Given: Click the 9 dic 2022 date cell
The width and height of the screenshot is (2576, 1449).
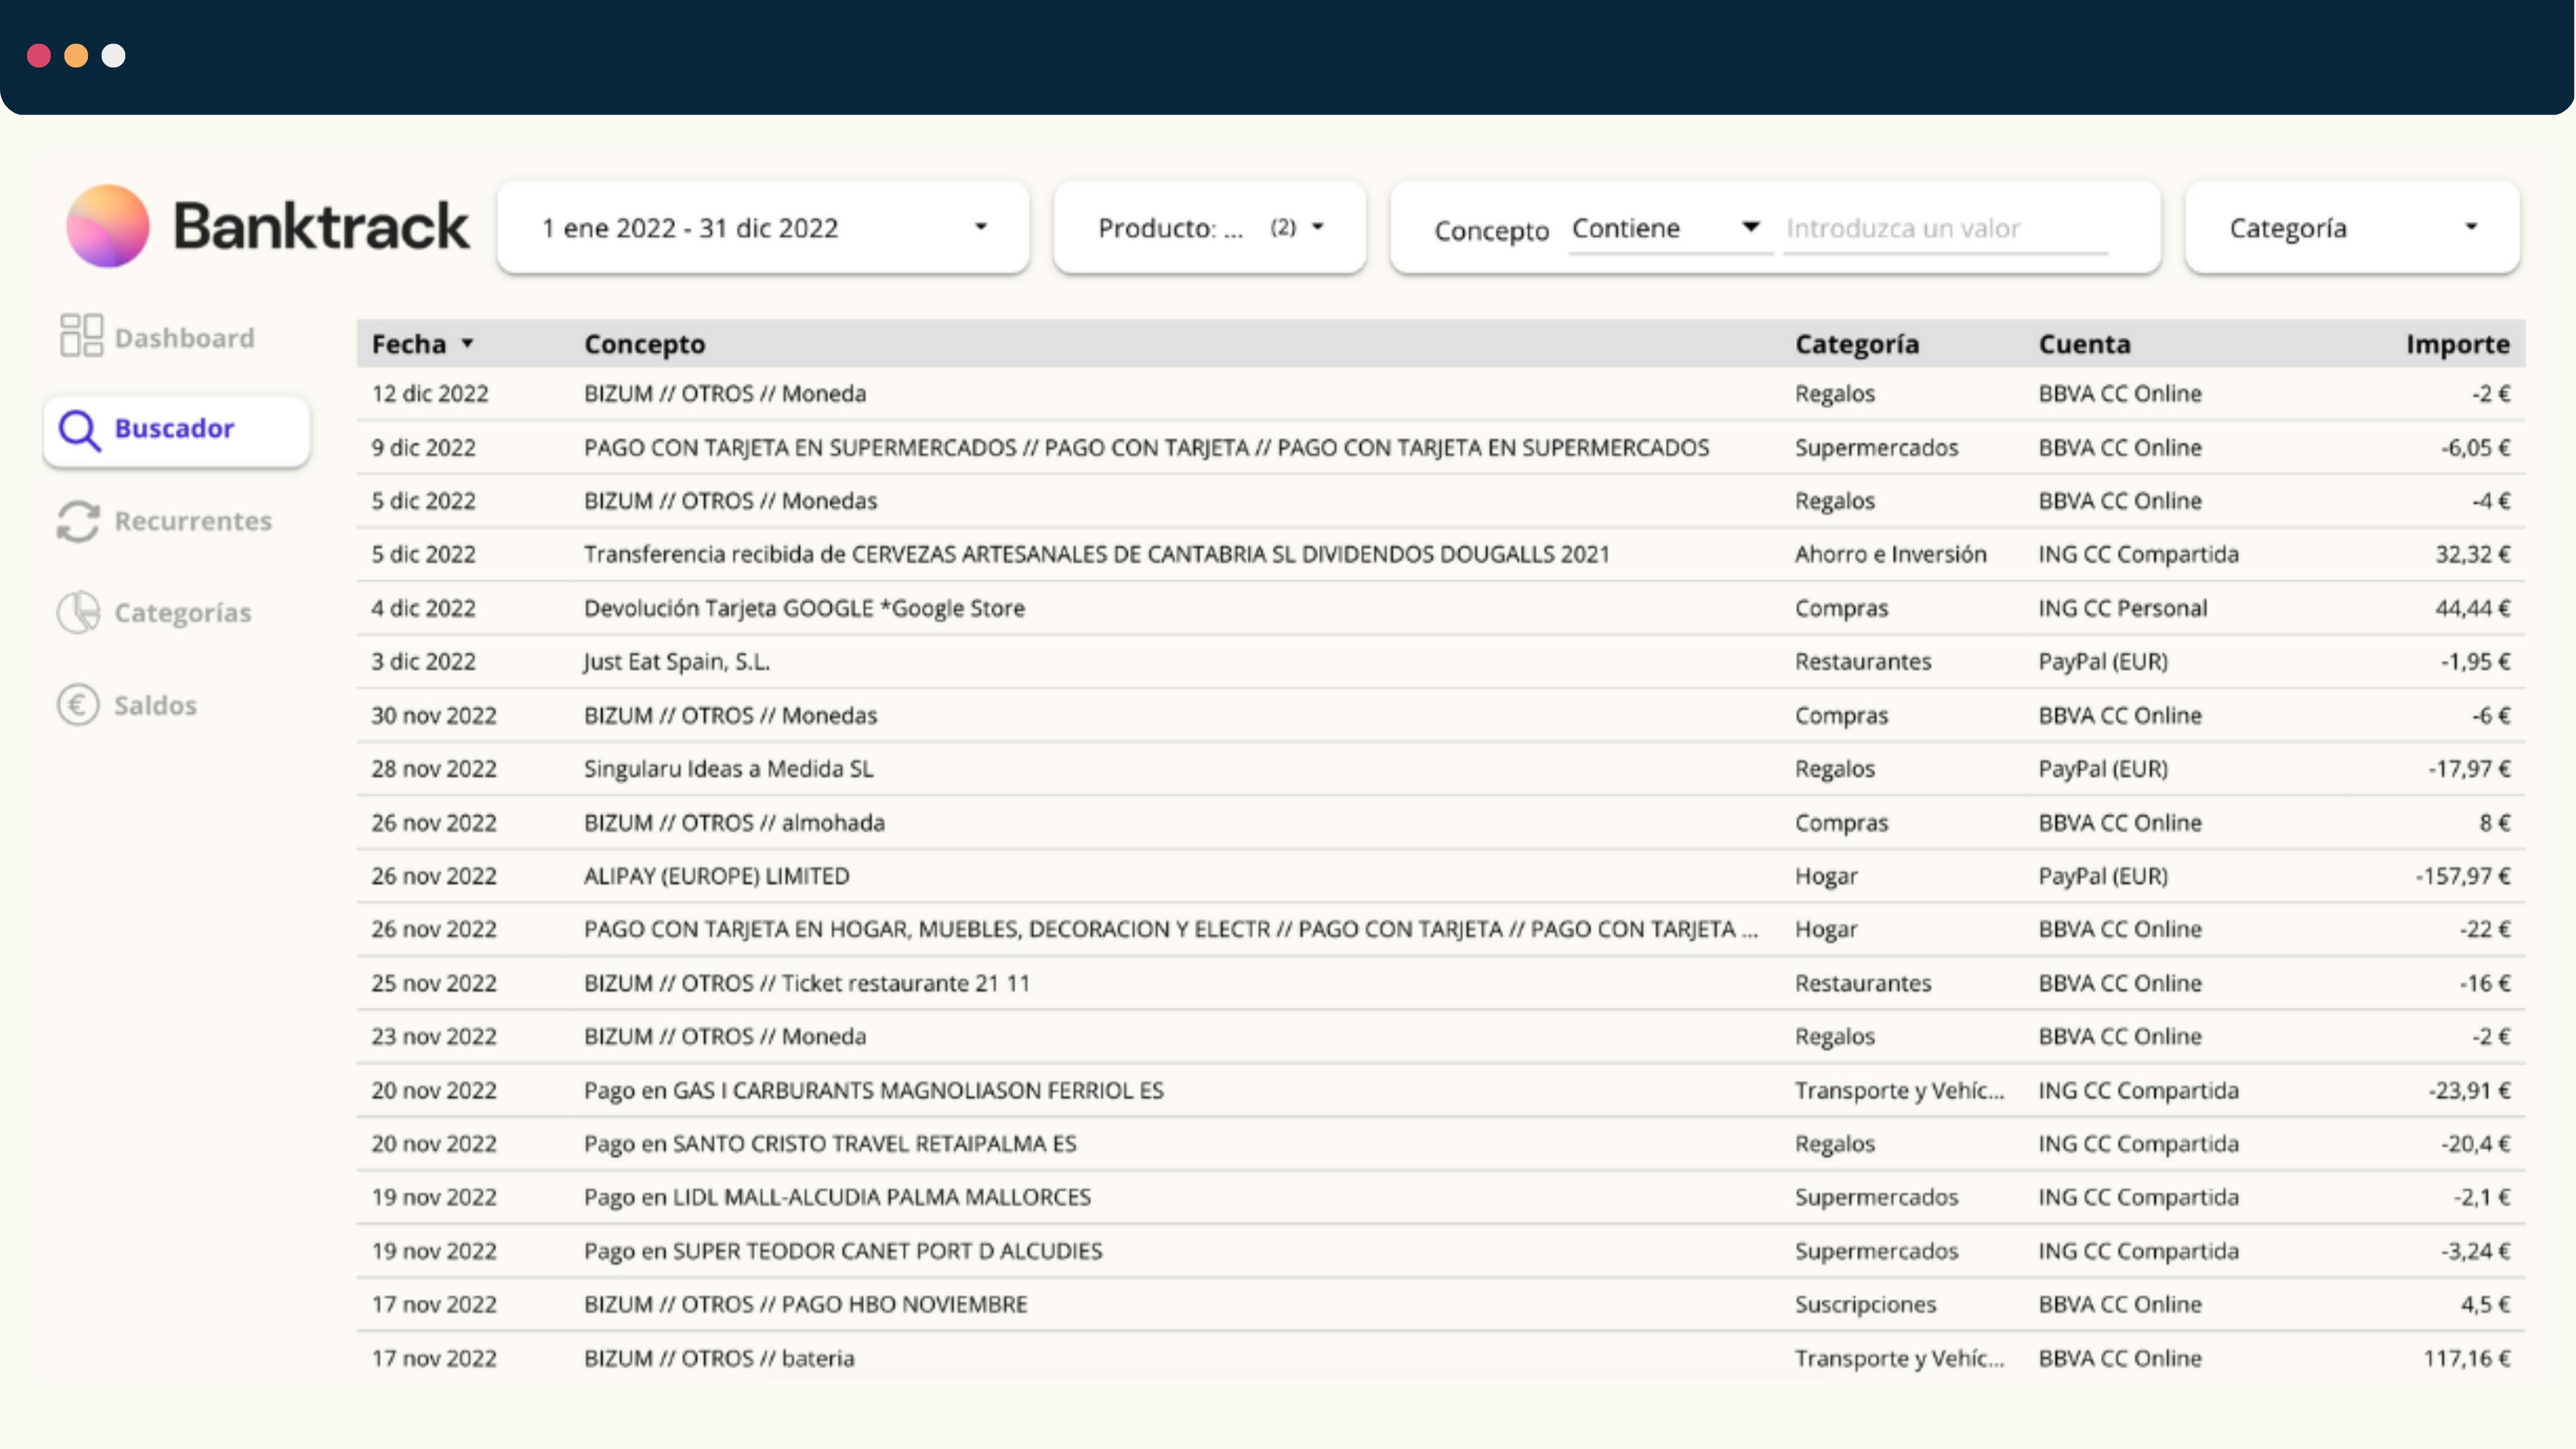Looking at the screenshot, I should click(x=424, y=447).
